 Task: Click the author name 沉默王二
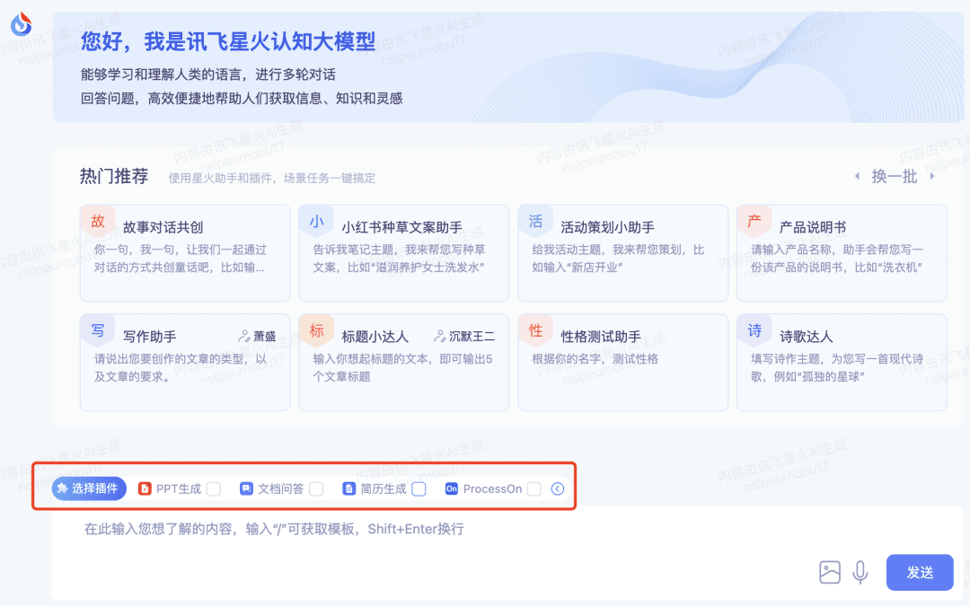[x=472, y=337]
